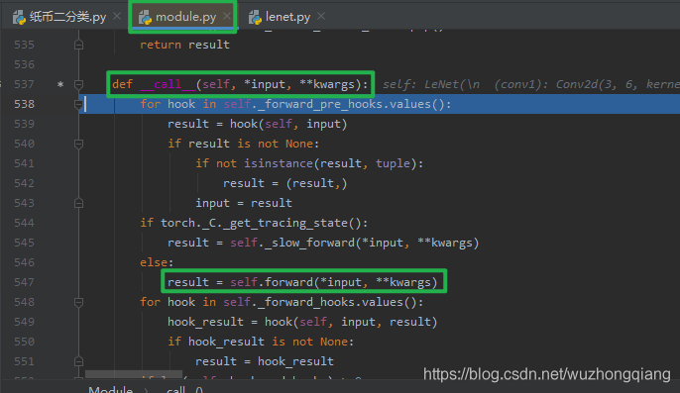Click the Module breadcrumb at the bottom
The width and height of the screenshot is (680, 393).
(110, 389)
